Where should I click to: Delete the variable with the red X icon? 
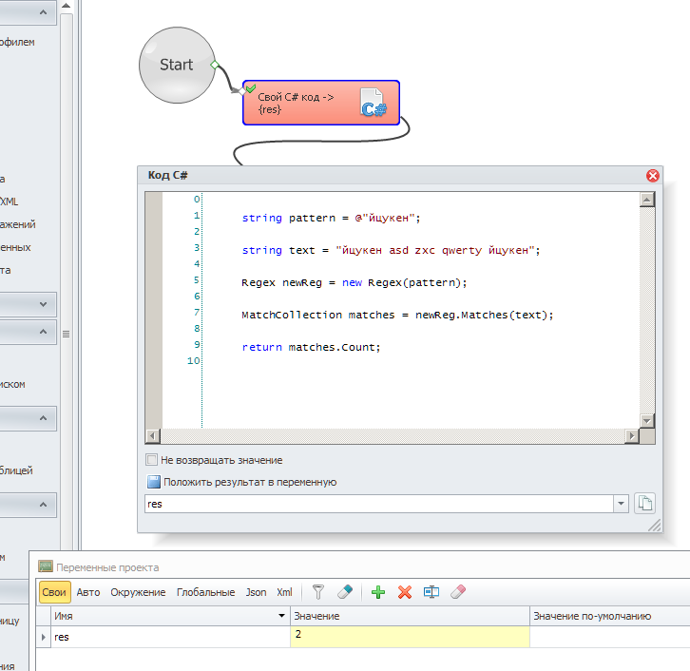point(405,592)
